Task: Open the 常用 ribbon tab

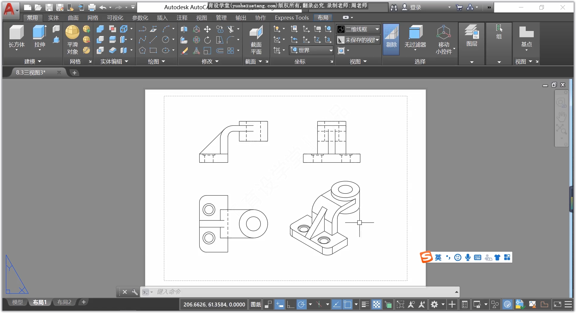Action: point(32,18)
